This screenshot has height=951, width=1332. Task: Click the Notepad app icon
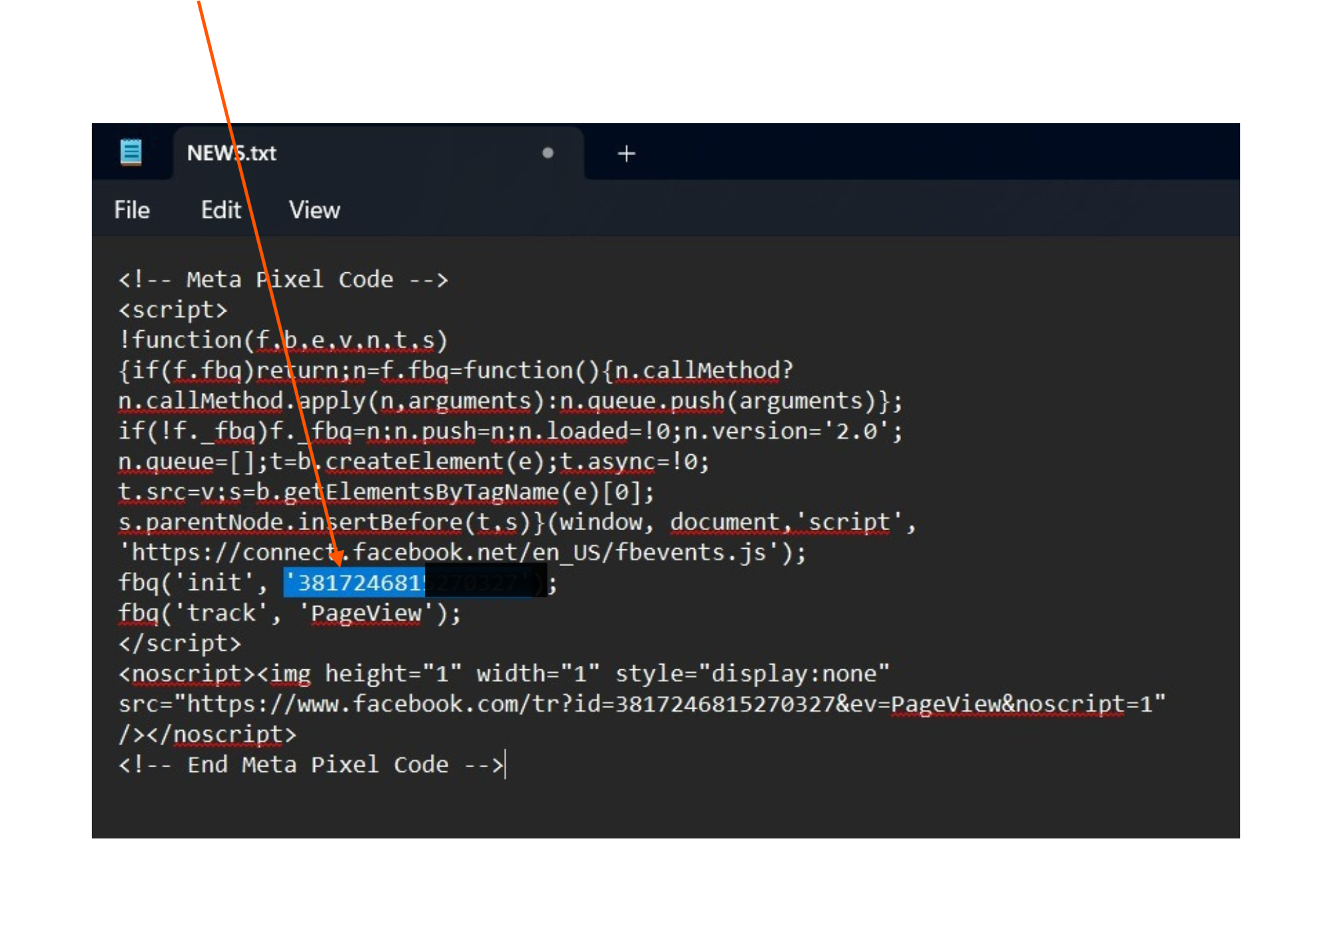[x=131, y=153]
